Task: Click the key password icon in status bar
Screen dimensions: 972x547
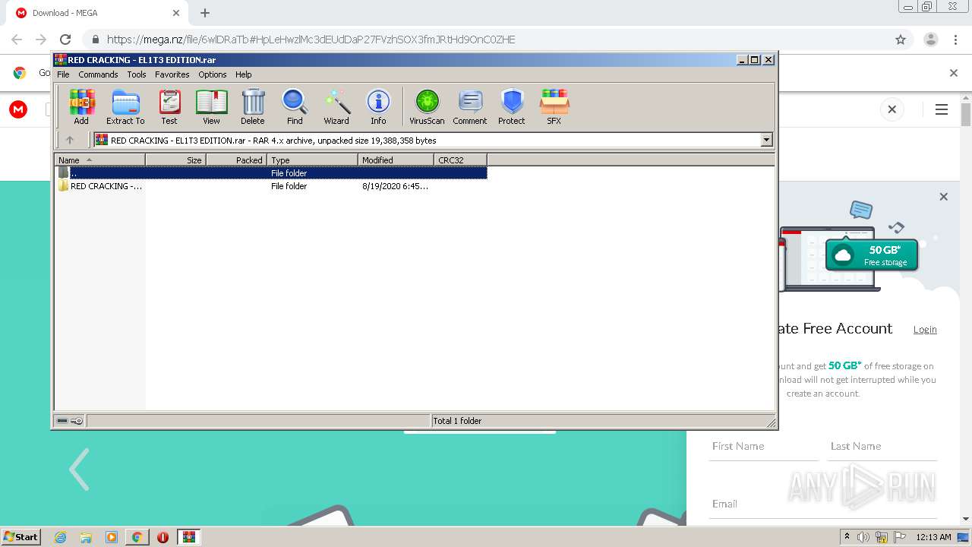Action: pos(77,421)
